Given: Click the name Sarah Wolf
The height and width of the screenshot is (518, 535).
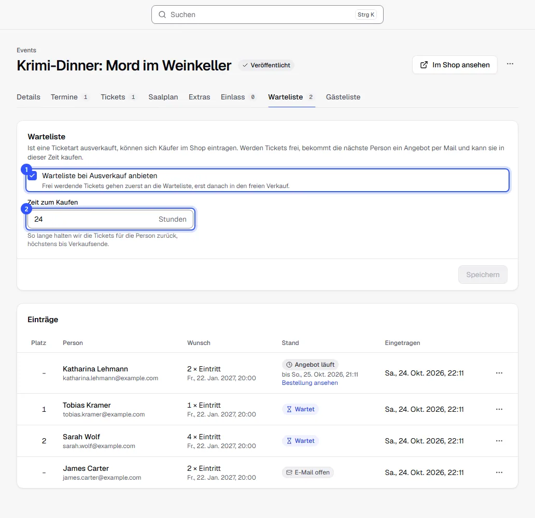Looking at the screenshot, I should 81,437.
